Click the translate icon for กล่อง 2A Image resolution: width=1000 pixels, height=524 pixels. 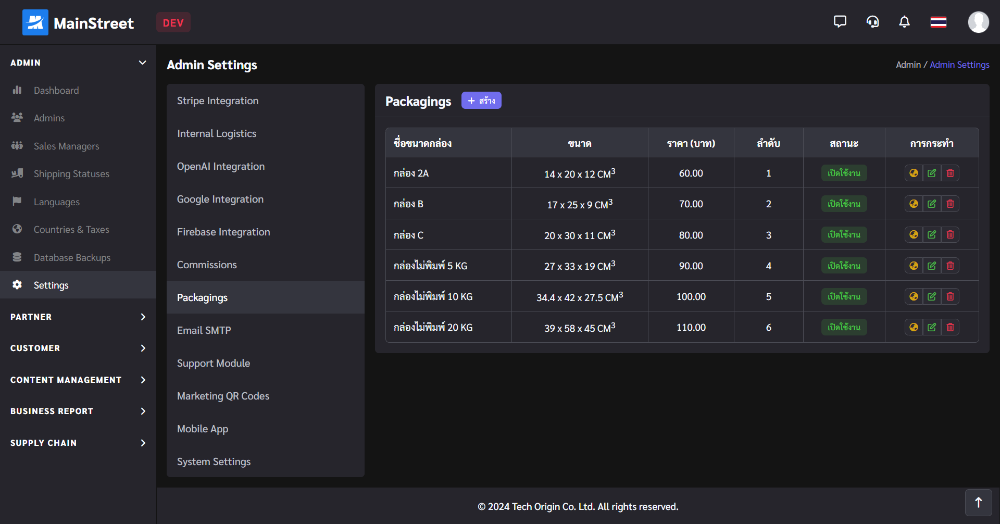click(x=914, y=173)
